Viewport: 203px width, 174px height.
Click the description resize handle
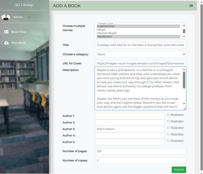pyautogui.click(x=184, y=109)
